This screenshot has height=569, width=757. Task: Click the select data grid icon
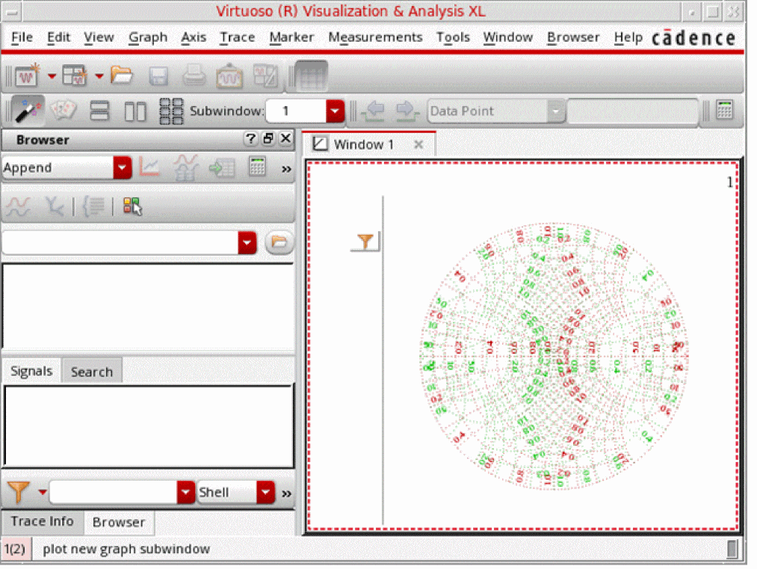(x=132, y=206)
